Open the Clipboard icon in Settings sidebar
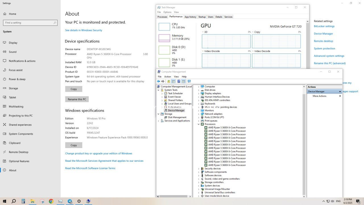The width and height of the screenshot is (364, 205). (5, 143)
